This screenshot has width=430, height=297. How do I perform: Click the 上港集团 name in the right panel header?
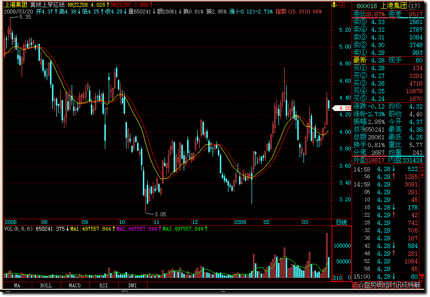pos(393,6)
